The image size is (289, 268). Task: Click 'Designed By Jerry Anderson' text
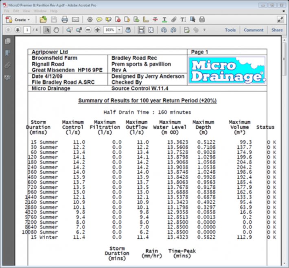[148, 76]
